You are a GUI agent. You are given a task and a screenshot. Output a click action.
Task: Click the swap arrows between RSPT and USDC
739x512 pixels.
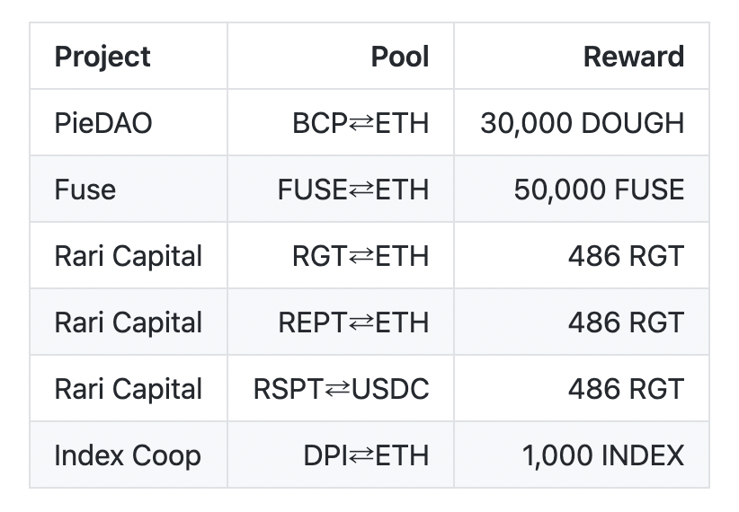click(338, 389)
